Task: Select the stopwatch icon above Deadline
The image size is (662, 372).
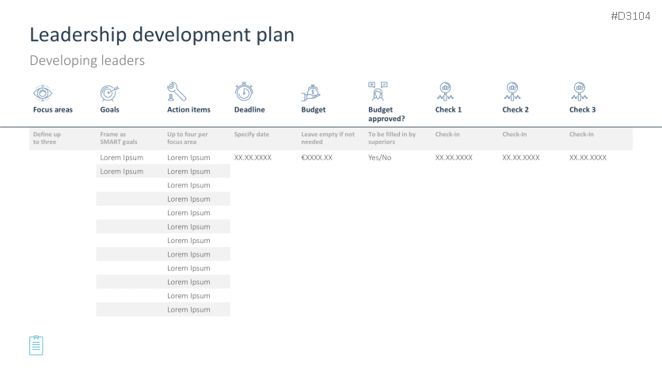Action: point(243,91)
